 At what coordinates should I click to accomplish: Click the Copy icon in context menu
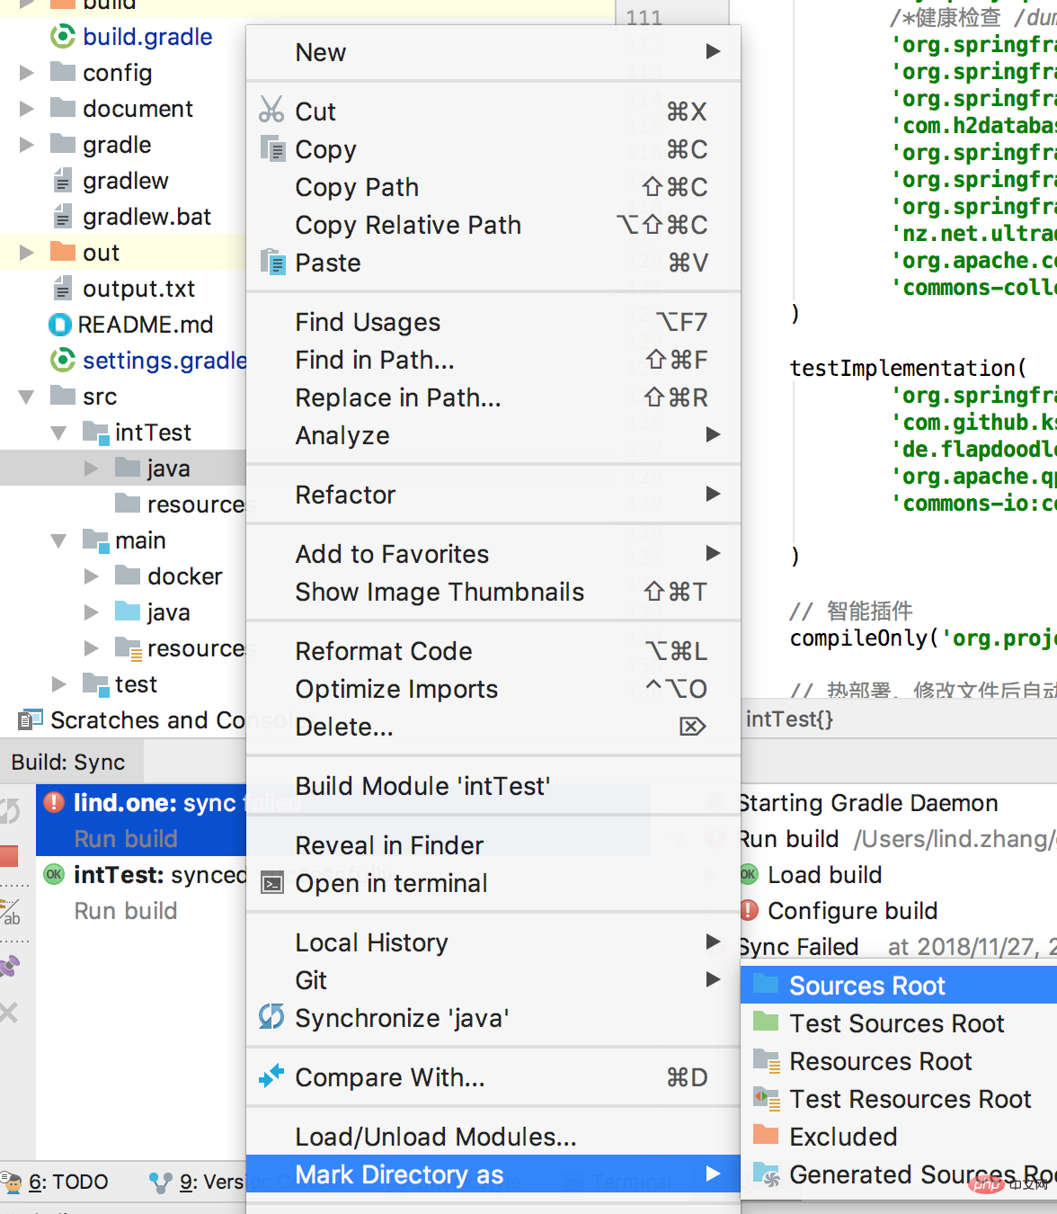pyautogui.click(x=272, y=147)
